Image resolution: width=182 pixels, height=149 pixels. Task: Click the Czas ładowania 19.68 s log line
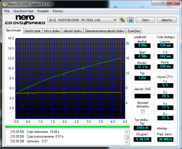(x=35, y=132)
